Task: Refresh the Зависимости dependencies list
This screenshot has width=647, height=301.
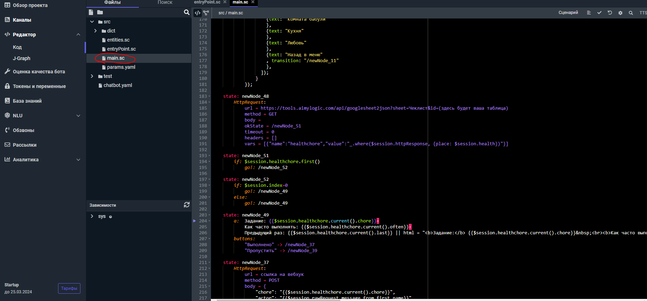Action: tap(186, 205)
